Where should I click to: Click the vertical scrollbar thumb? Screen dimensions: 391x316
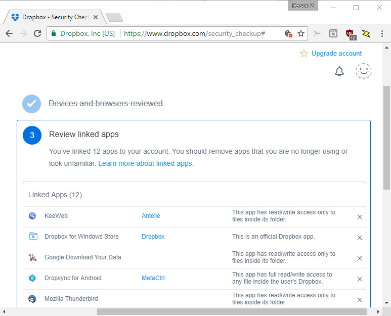point(386,138)
